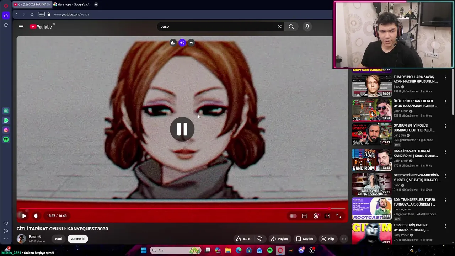Open the sidebar bookmarks star
The width and height of the screenshot is (455, 256).
tap(6, 25)
